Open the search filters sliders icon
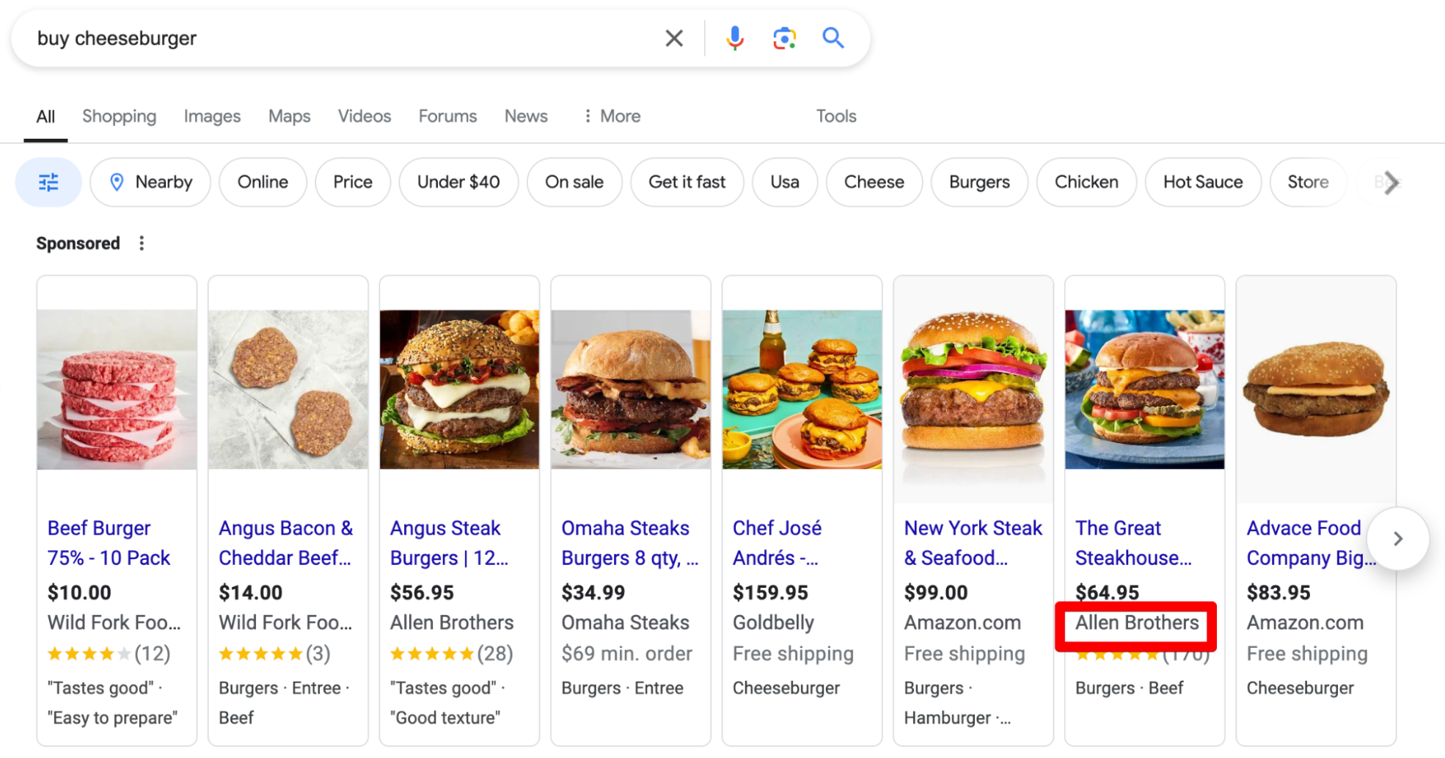The image size is (1445, 758). pos(48,182)
